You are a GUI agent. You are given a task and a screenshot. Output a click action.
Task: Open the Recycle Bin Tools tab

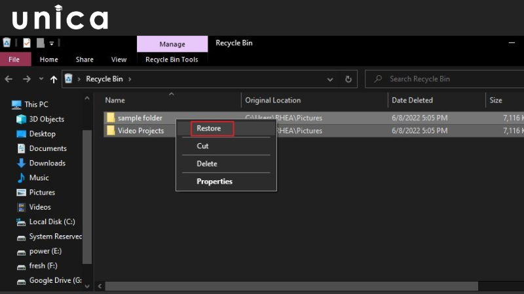[172, 59]
